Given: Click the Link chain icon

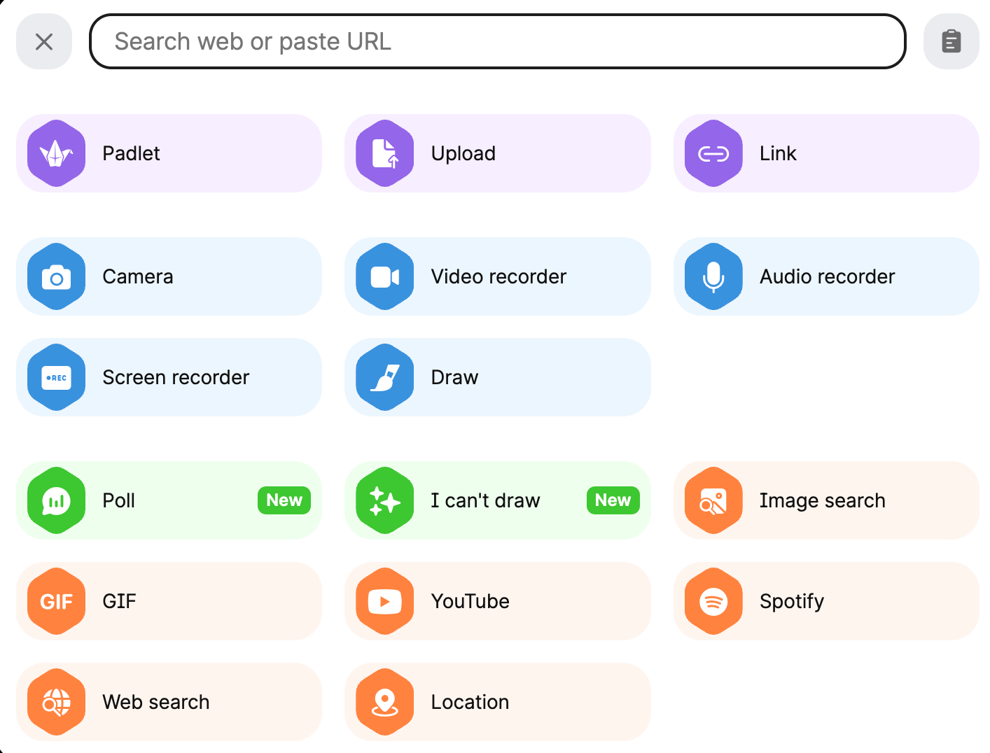Looking at the screenshot, I should click(713, 153).
